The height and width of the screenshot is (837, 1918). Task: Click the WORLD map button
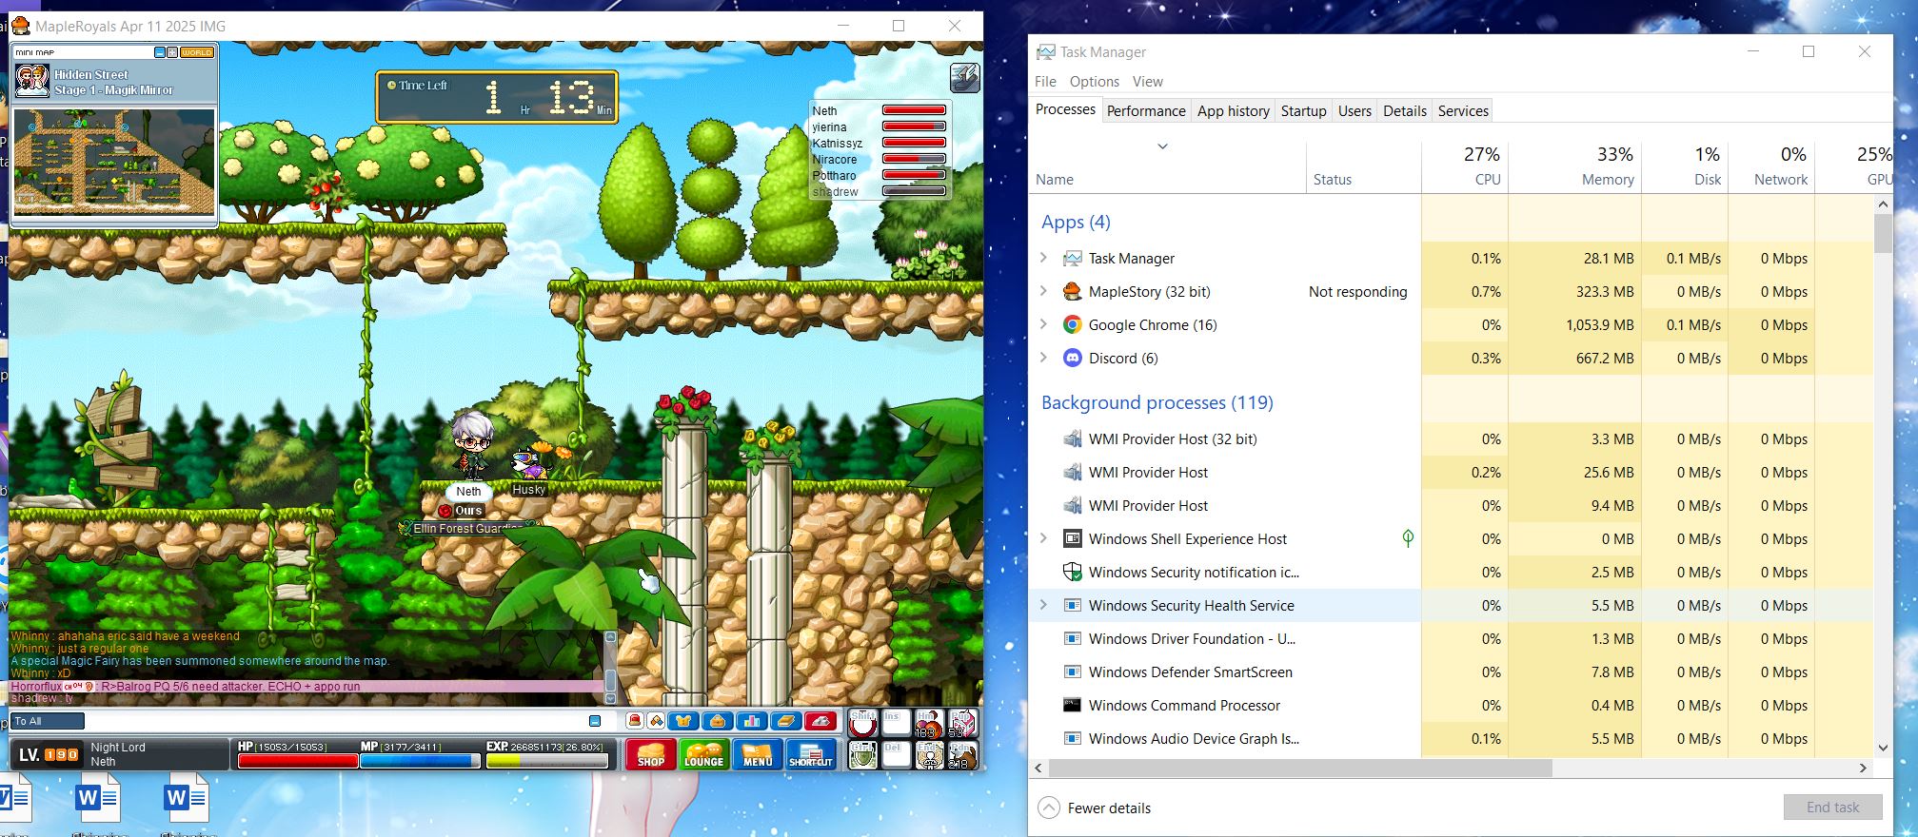click(x=197, y=52)
